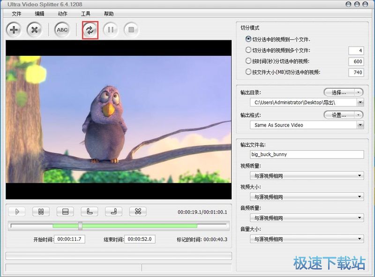Click the playback time 00:00:19.1/00:01:00.1
Image resolution: width=375 pixels, height=277 pixels.
pos(202,212)
